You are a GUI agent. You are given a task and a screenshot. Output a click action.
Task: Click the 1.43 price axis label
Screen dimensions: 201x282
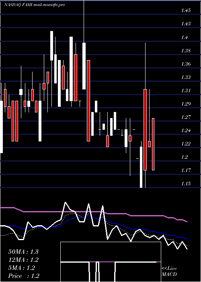[x=186, y=24]
